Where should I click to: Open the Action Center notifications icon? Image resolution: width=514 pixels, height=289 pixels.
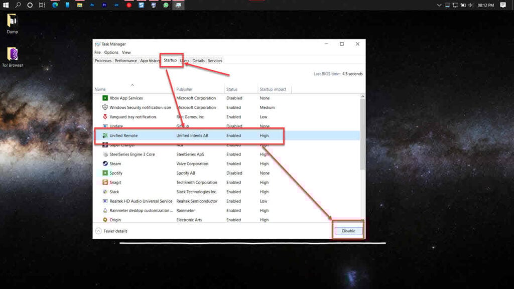pyautogui.click(x=503, y=5)
